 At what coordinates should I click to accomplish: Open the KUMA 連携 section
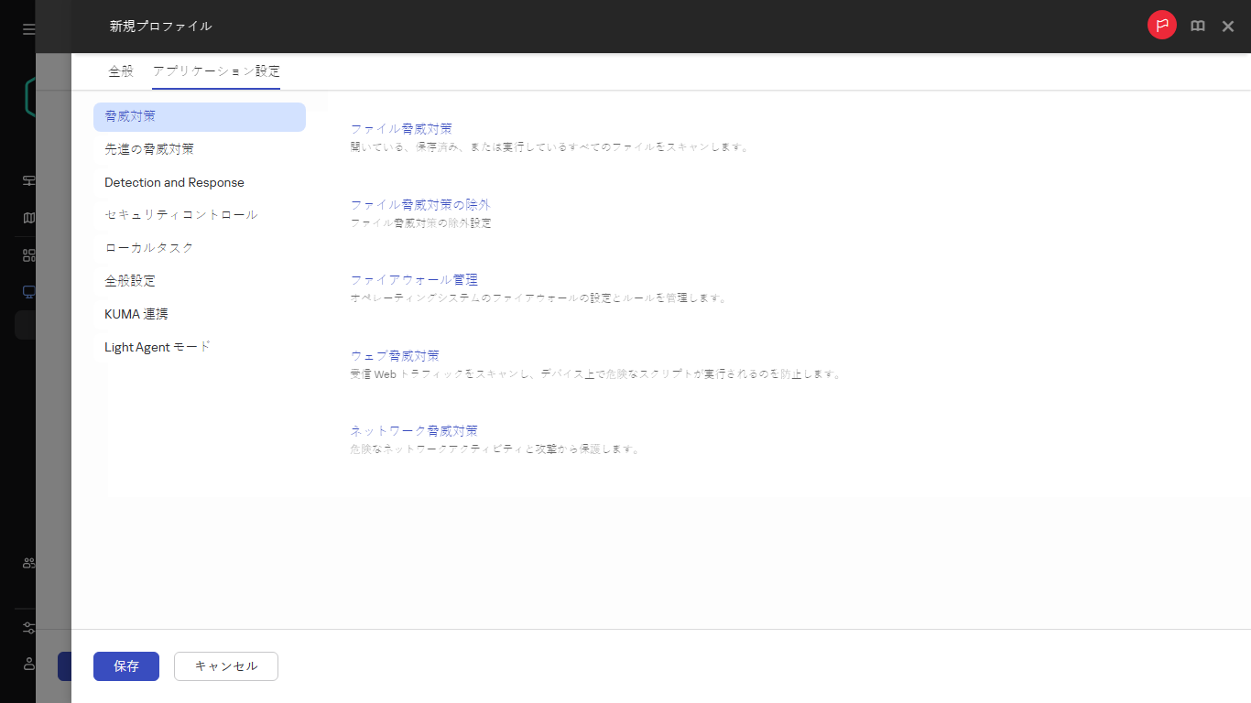(x=136, y=314)
